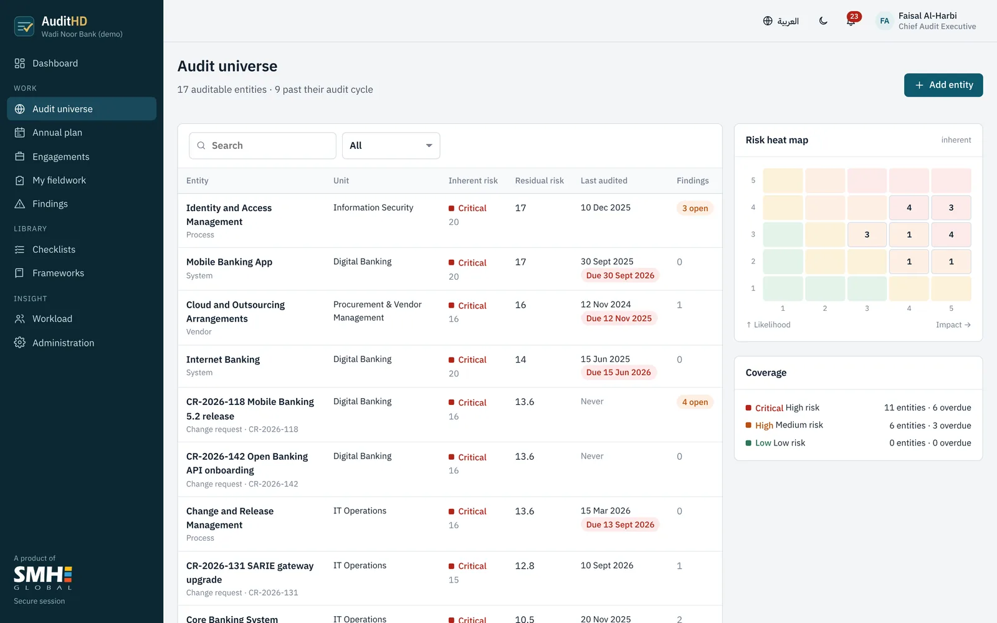Viewport: 997px width, 623px height.
Task: Click the FA user avatar
Action: click(x=884, y=21)
